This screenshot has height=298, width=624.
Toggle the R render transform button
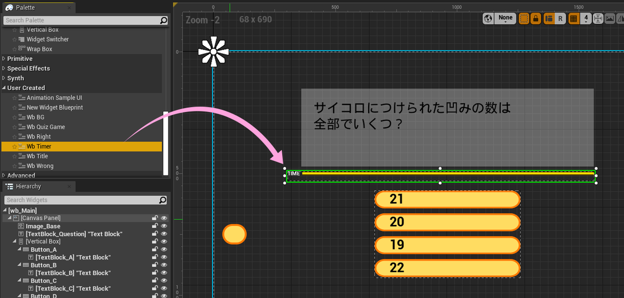click(x=560, y=19)
